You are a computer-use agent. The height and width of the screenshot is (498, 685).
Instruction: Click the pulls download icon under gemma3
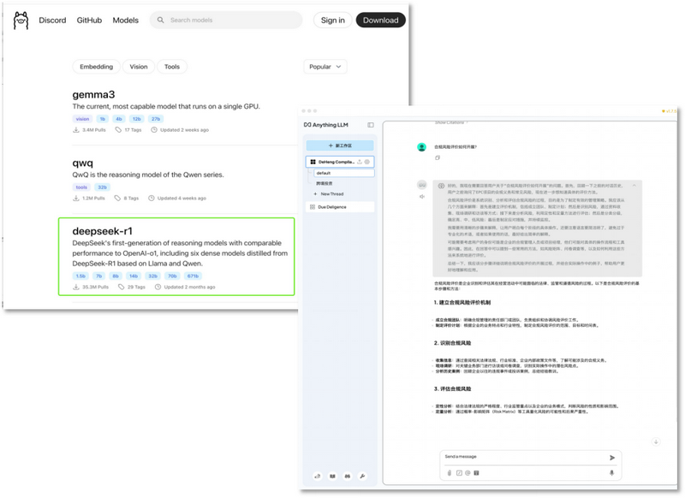coord(76,129)
